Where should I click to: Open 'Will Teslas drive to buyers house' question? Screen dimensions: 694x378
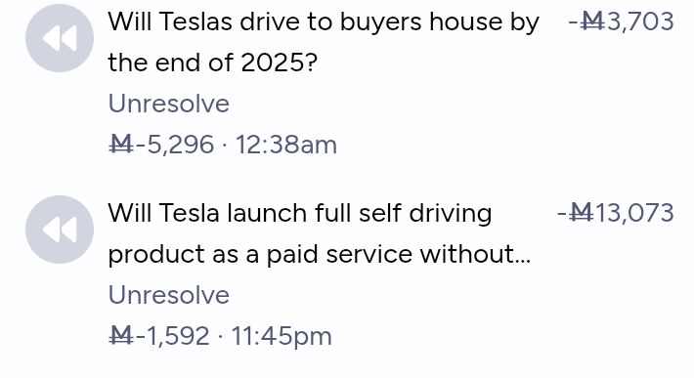(324, 42)
